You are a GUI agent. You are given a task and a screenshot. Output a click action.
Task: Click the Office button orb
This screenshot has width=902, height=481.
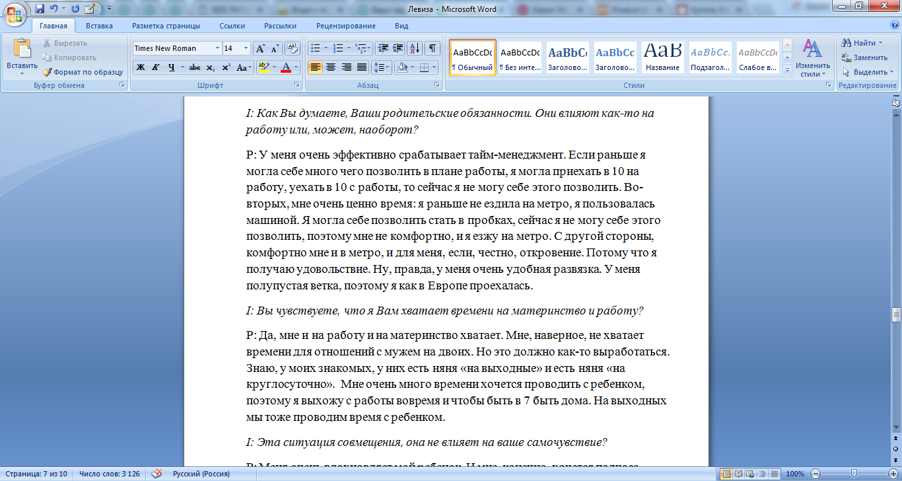coord(15,15)
